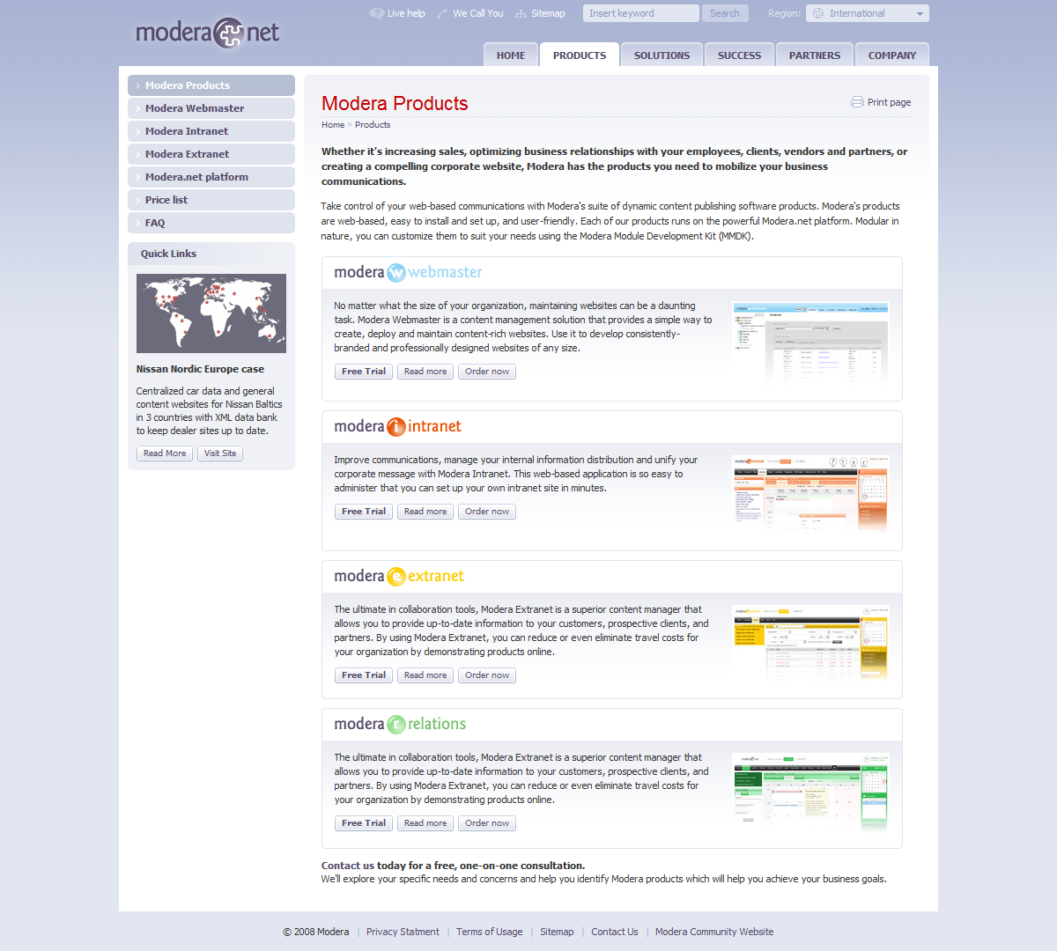The image size is (1057, 951).
Task: Click the world map thumbnail in Quick Links
Action: pyautogui.click(x=211, y=313)
